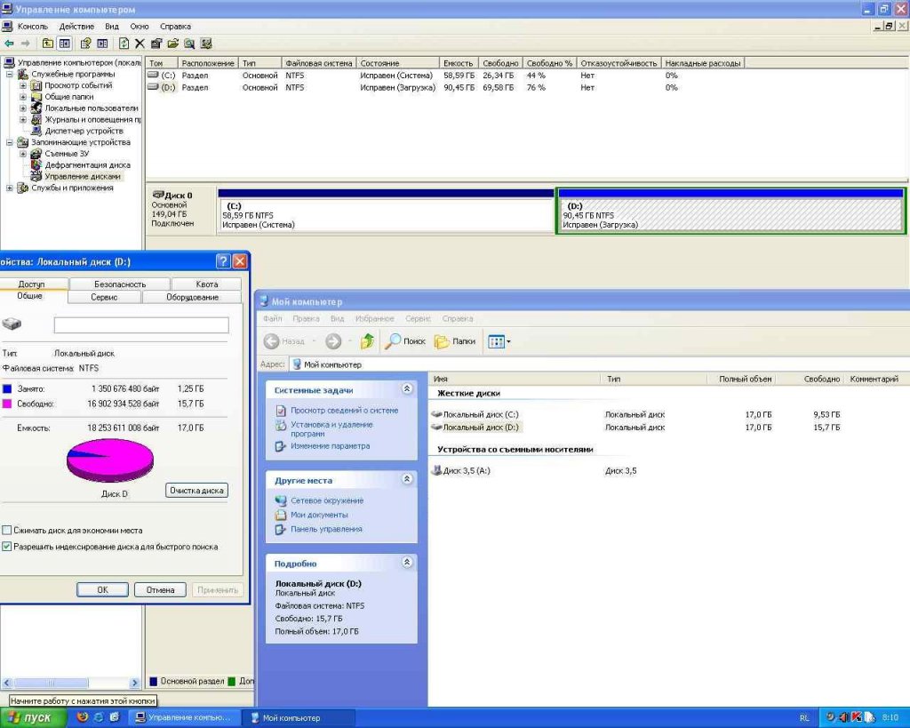Image resolution: width=910 pixels, height=728 pixels.
Task: Expand the Съемные ЗУ tree node
Action: [x=23, y=154]
